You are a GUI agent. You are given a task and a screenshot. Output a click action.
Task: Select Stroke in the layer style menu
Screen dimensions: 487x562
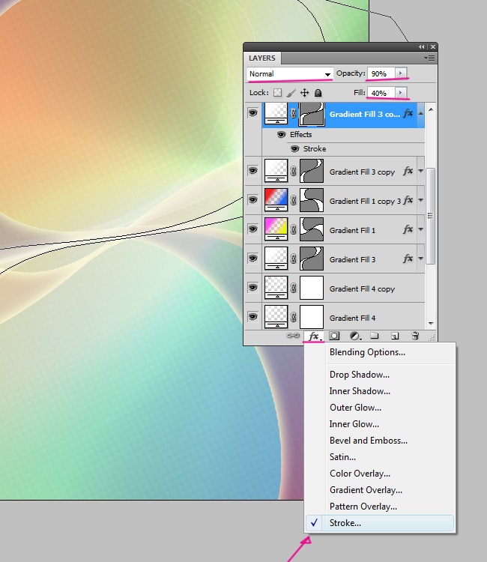pyautogui.click(x=345, y=523)
